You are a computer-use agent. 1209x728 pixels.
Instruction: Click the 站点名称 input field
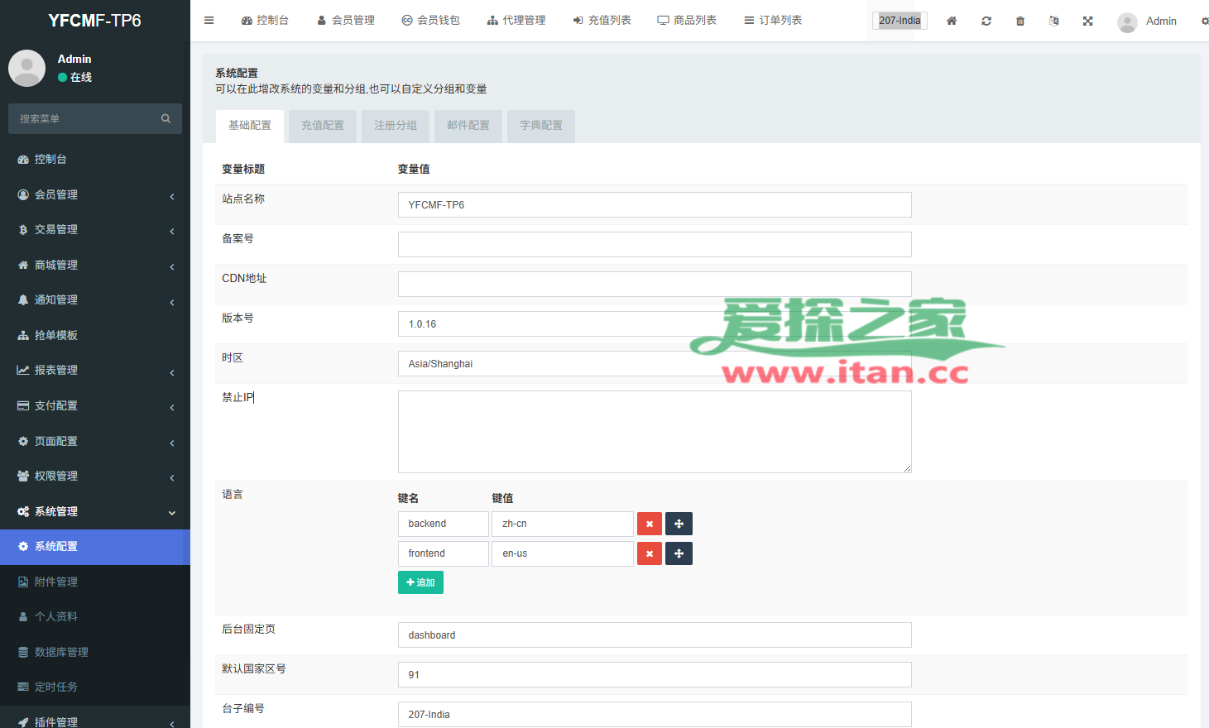click(654, 205)
